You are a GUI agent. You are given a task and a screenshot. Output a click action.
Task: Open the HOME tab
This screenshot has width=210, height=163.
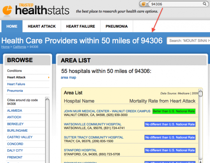[12, 26]
